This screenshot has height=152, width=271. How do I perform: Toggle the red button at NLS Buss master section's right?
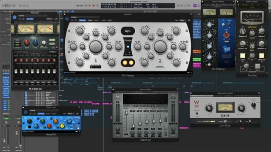click(57, 48)
